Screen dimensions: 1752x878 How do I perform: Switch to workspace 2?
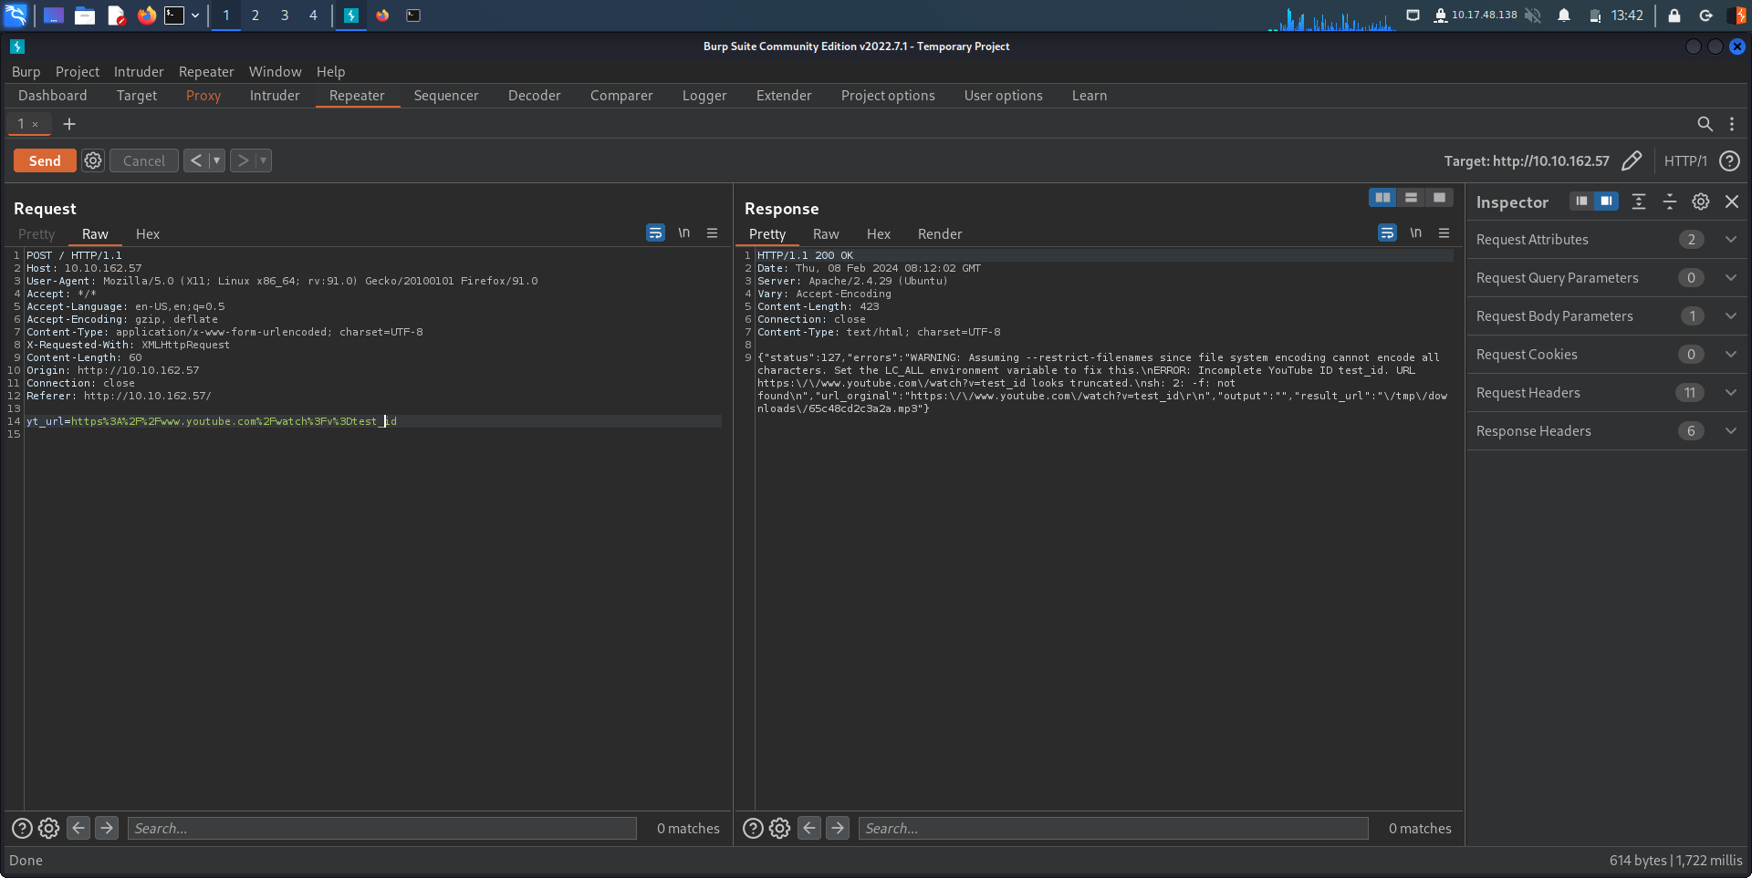coord(255,15)
